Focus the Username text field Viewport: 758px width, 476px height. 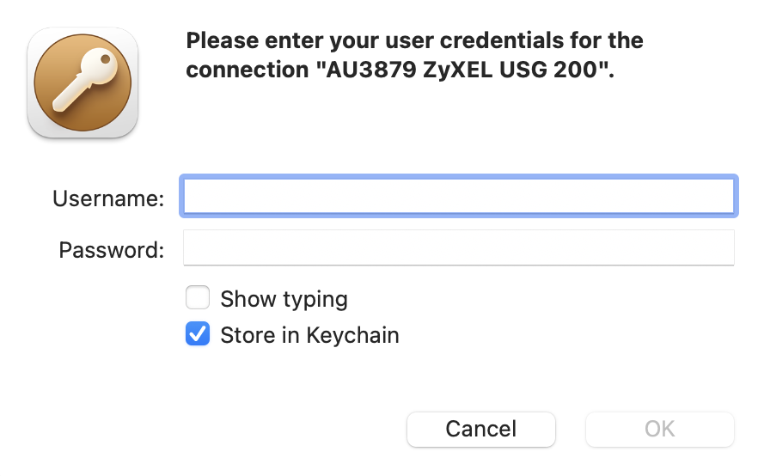[x=459, y=196]
